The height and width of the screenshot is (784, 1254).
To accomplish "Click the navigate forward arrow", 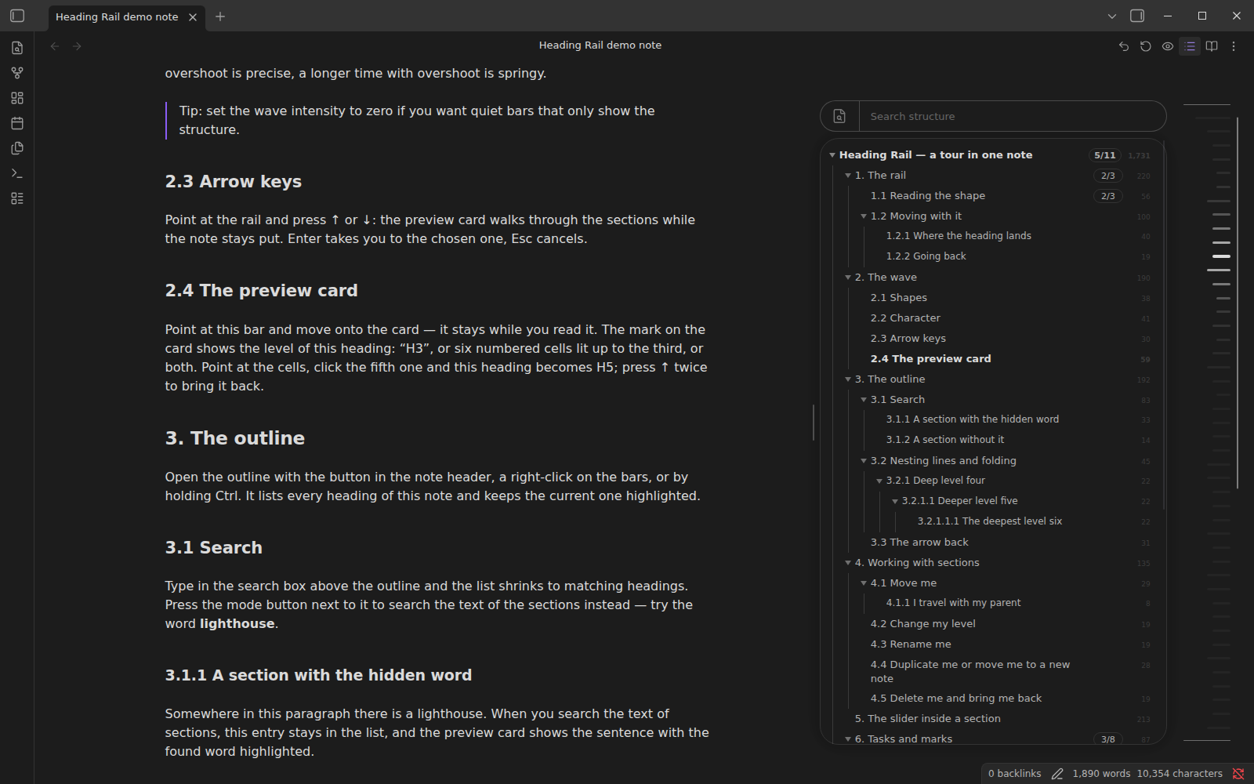I will tap(77, 46).
